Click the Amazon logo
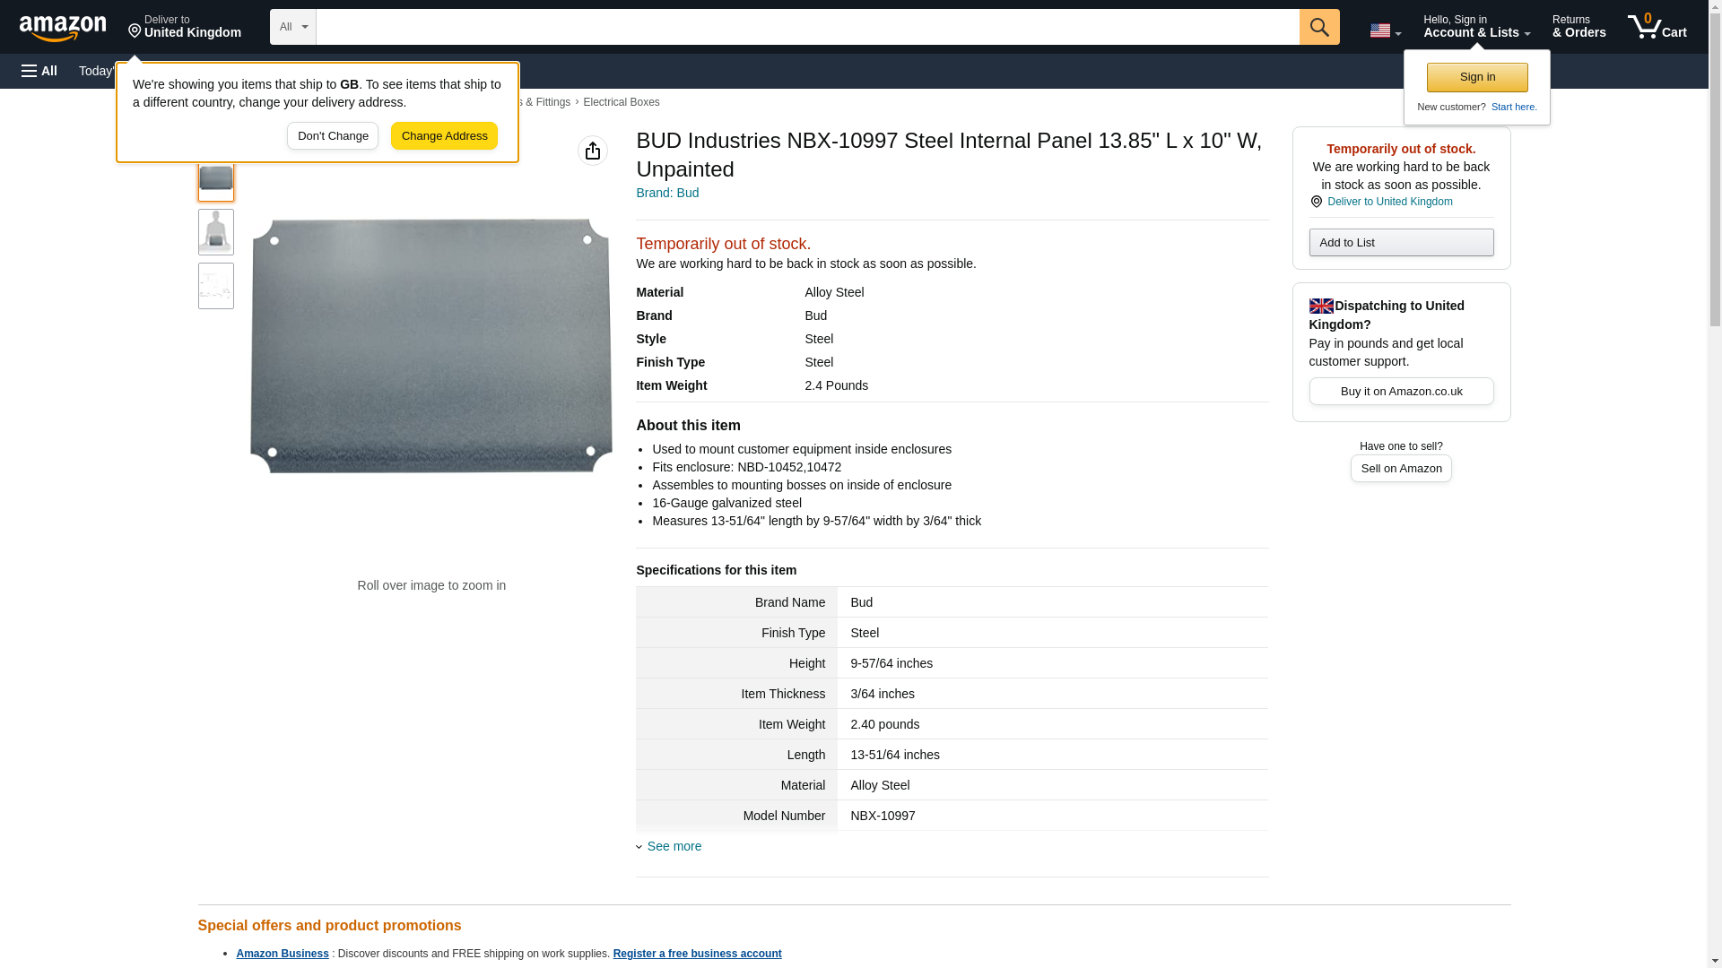 63,28
